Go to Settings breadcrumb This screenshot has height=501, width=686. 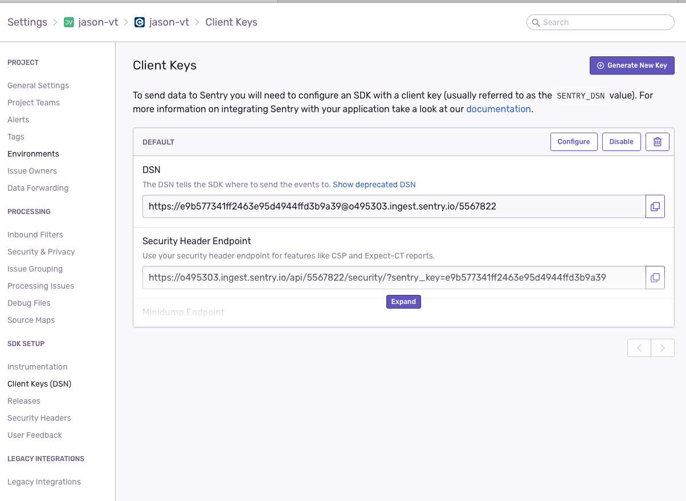pyautogui.click(x=27, y=22)
